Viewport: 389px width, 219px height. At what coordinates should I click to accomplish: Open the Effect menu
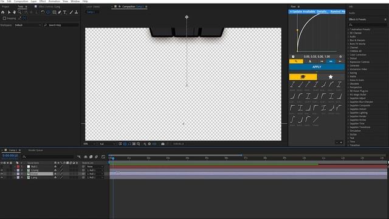tap(43, 1)
